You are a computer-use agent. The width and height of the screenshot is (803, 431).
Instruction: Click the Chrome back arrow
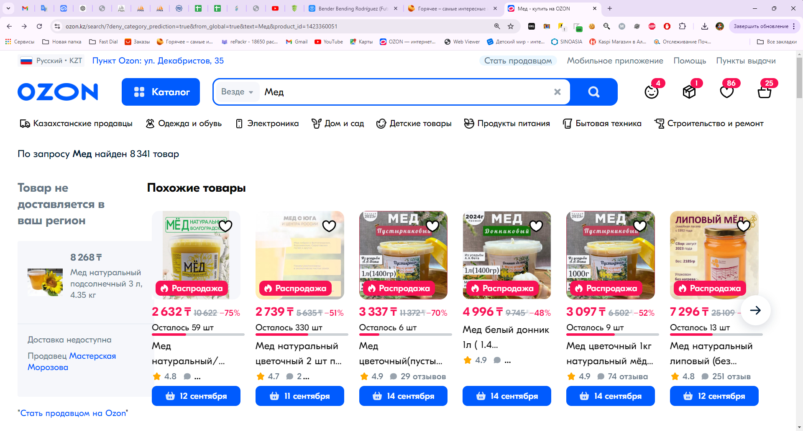click(x=9, y=26)
